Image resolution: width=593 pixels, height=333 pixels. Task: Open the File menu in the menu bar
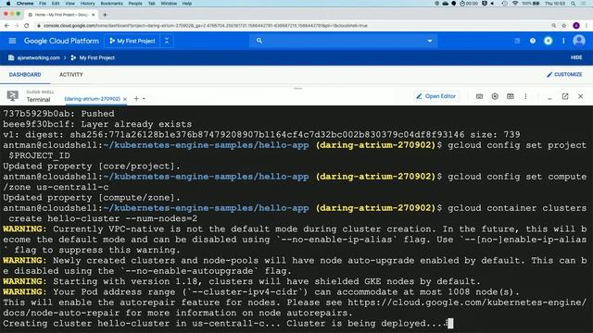coord(43,4)
